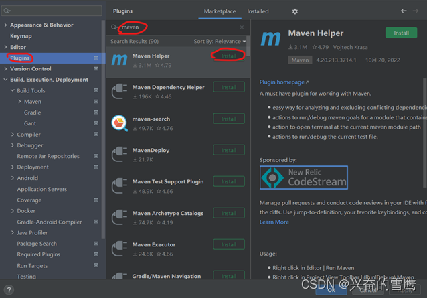Image resolution: width=427 pixels, height=298 pixels.
Task: Click project-level icon beside Remote Jar Repositories
Action: pyautogui.click(x=96, y=156)
